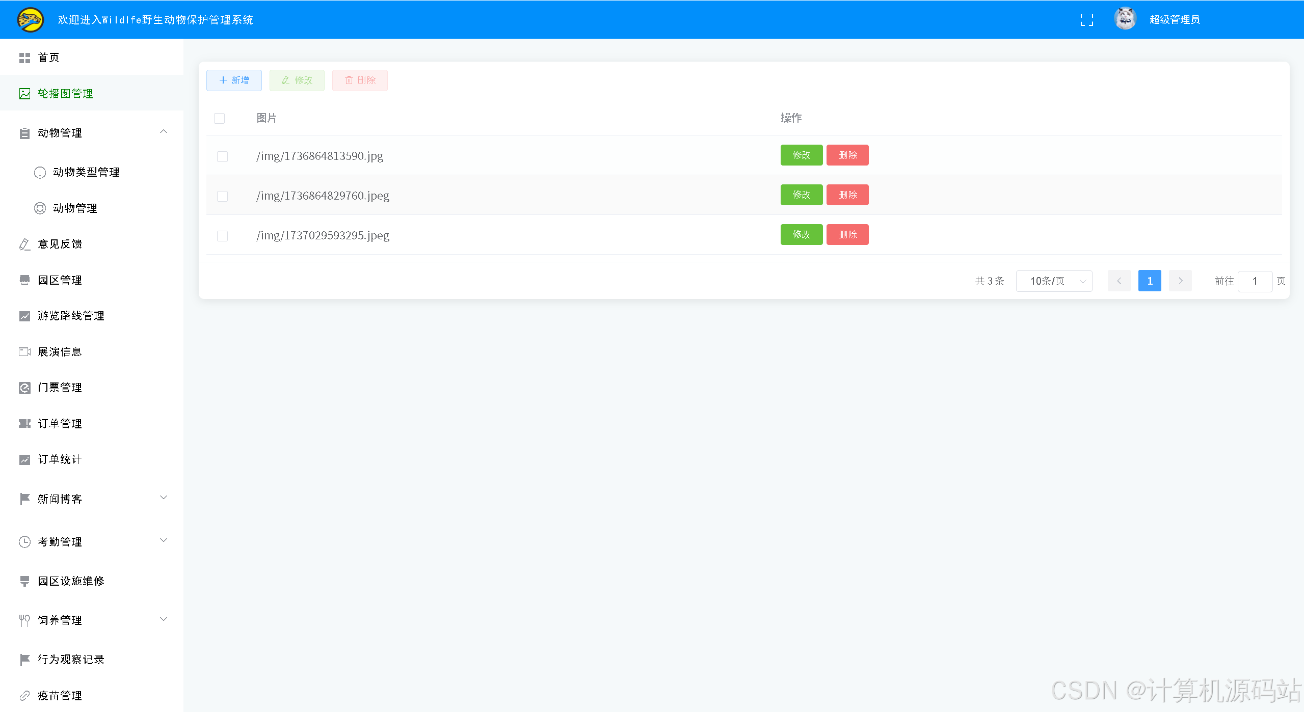Click the 订单统计 chart icon
This screenshot has width=1304, height=712.
tap(24, 460)
